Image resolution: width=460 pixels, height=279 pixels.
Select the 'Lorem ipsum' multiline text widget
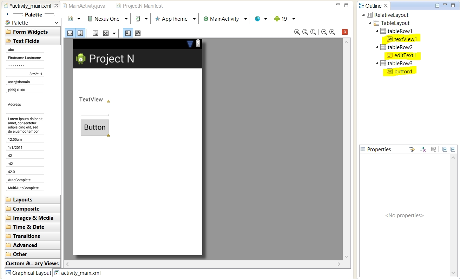(25, 125)
